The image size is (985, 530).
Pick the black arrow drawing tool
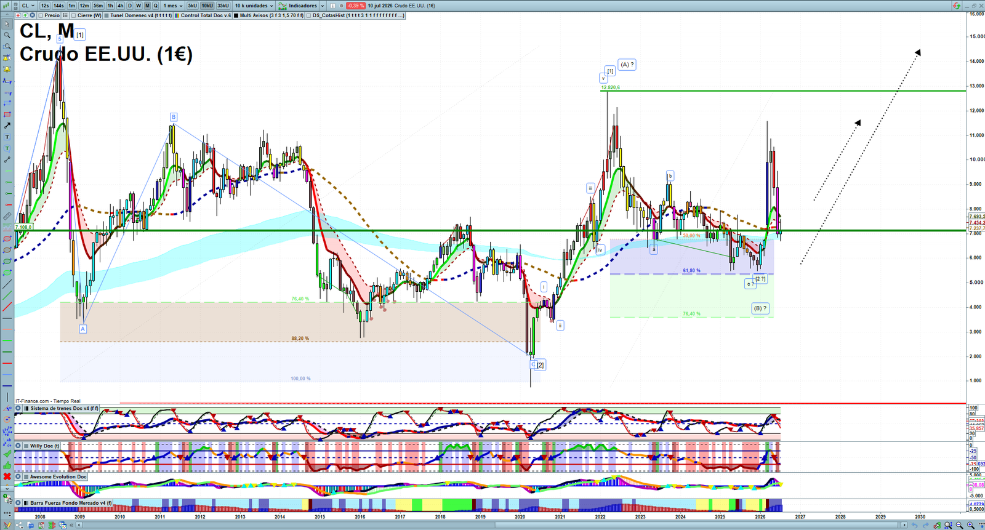7,126
